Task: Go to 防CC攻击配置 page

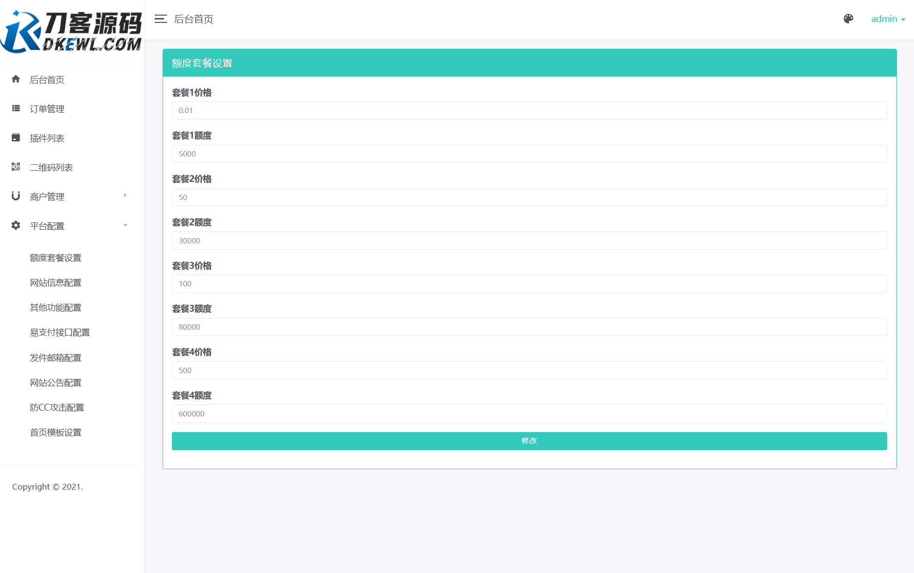Action: pyautogui.click(x=57, y=407)
